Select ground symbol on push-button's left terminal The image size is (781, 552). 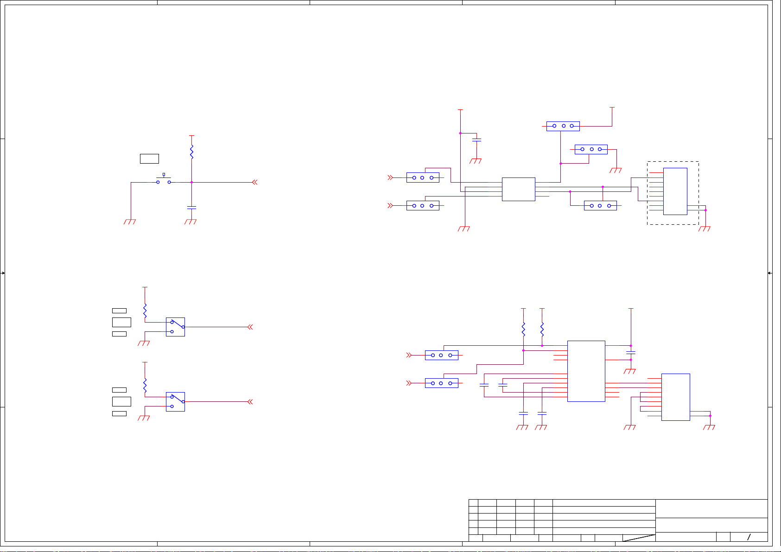point(130,222)
